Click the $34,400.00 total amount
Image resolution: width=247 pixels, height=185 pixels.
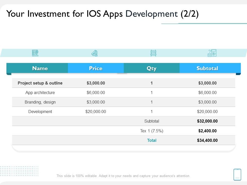(207, 140)
